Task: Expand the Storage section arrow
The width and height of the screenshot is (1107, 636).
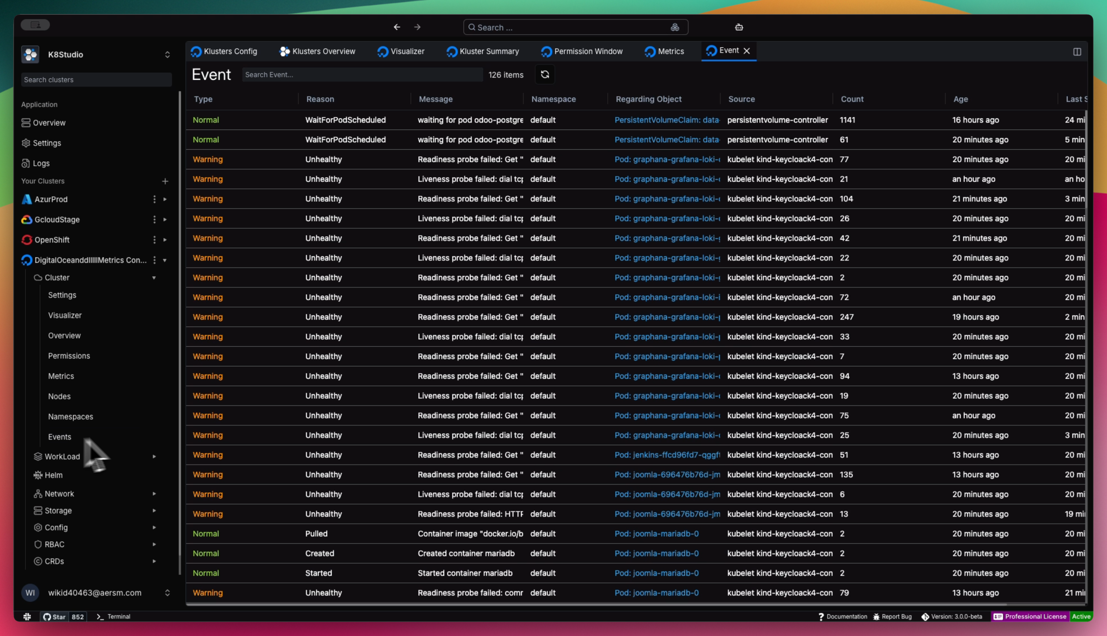Action: (154, 510)
